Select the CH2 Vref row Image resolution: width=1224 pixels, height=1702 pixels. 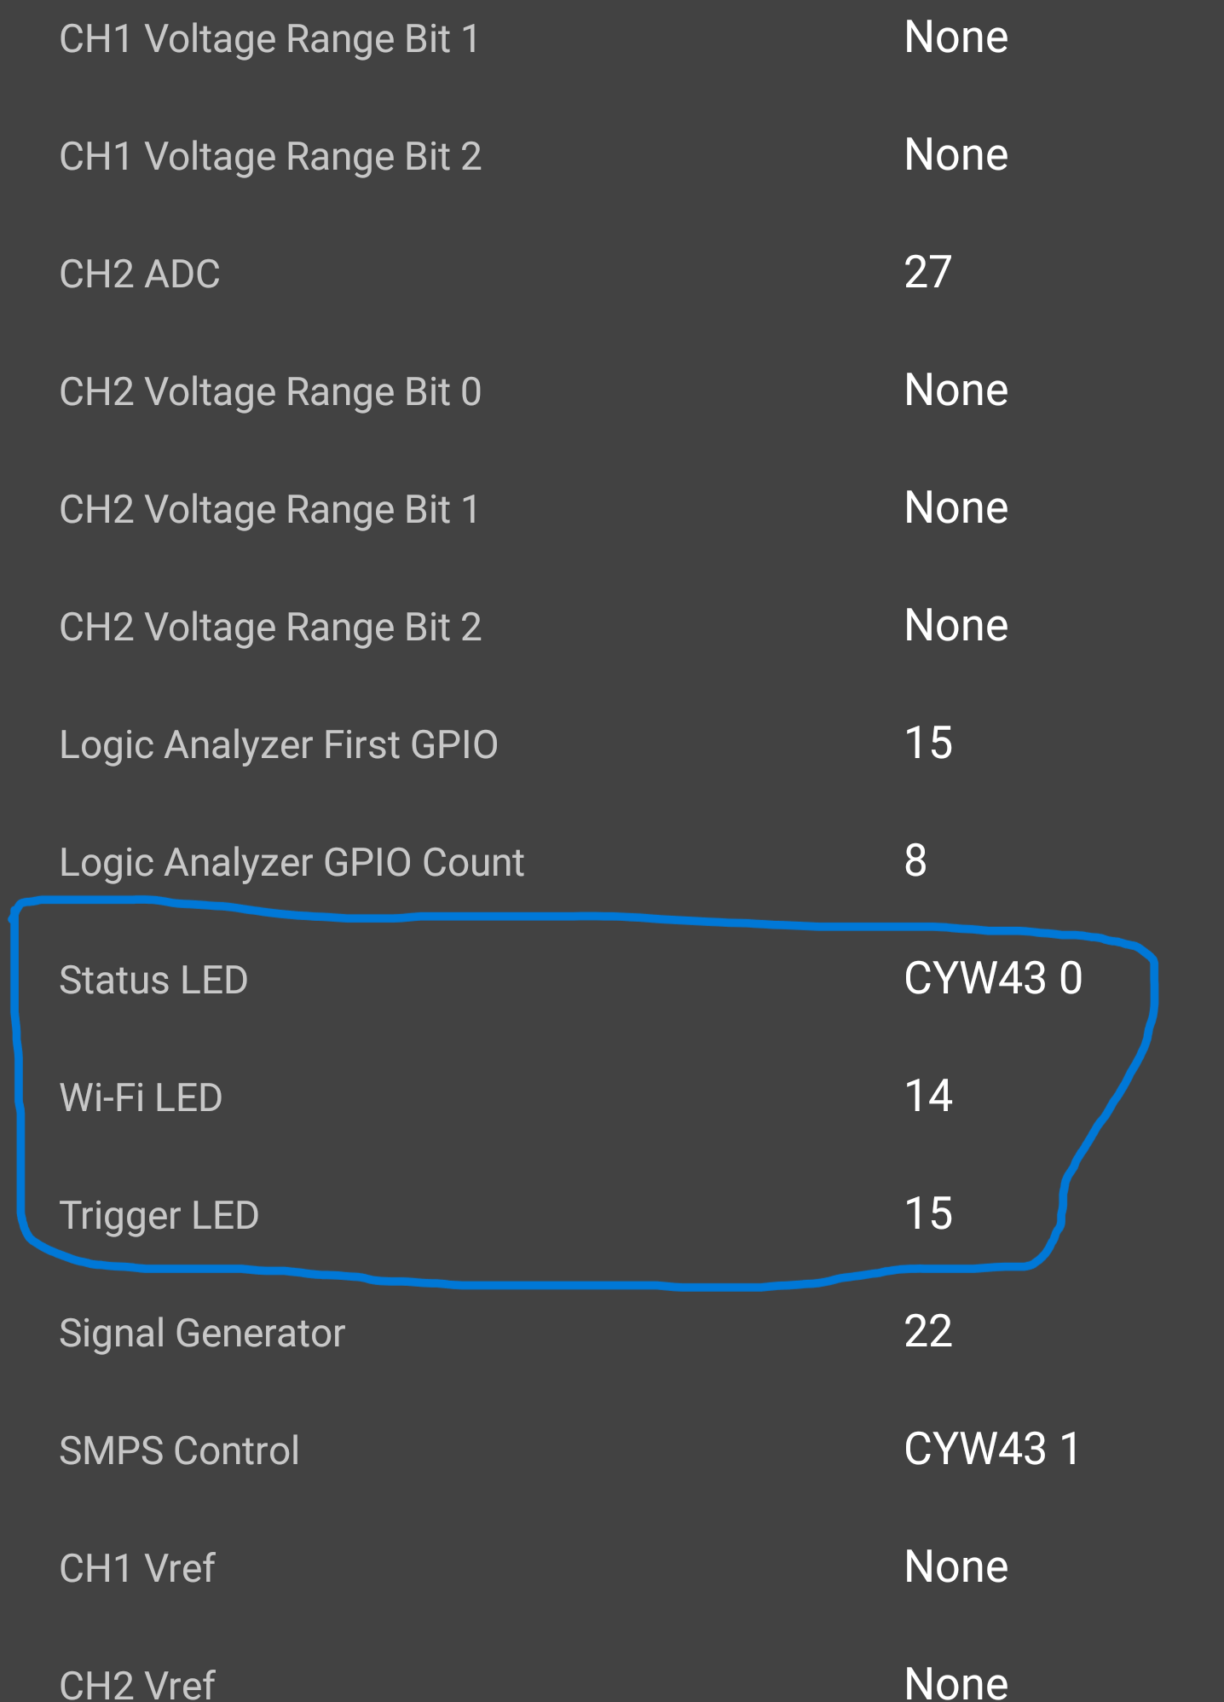[x=612, y=1671]
